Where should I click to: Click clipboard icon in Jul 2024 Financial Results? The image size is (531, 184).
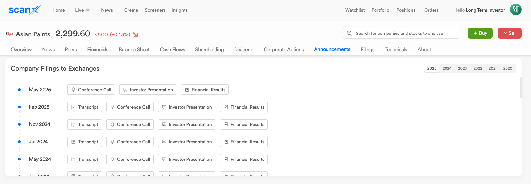(x=226, y=142)
